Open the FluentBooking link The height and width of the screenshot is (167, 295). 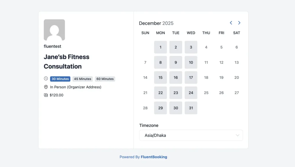[x=154, y=157]
